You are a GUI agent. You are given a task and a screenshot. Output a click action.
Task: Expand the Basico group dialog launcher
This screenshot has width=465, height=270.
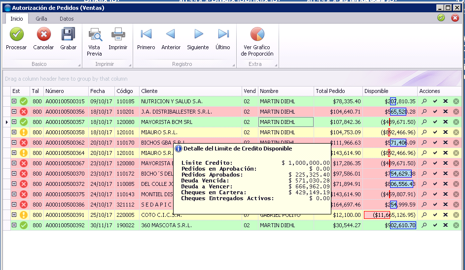(79, 65)
